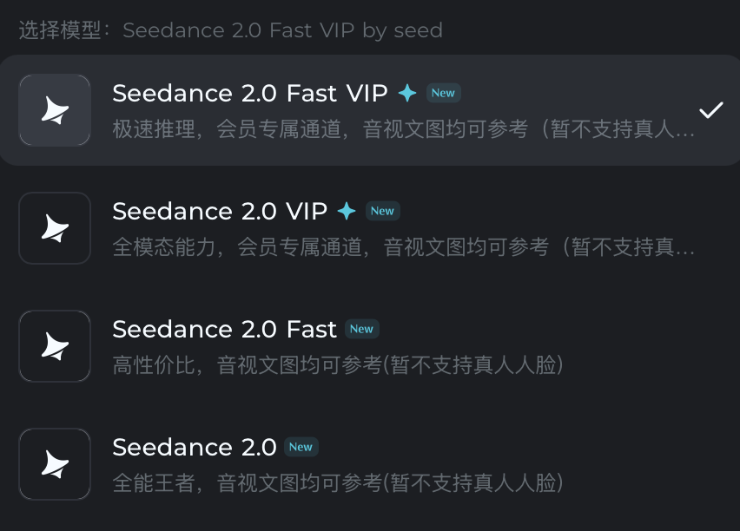This screenshot has height=531, width=740.
Task: Click the Seedance 2.0 Fast model icon
Action: (55, 346)
